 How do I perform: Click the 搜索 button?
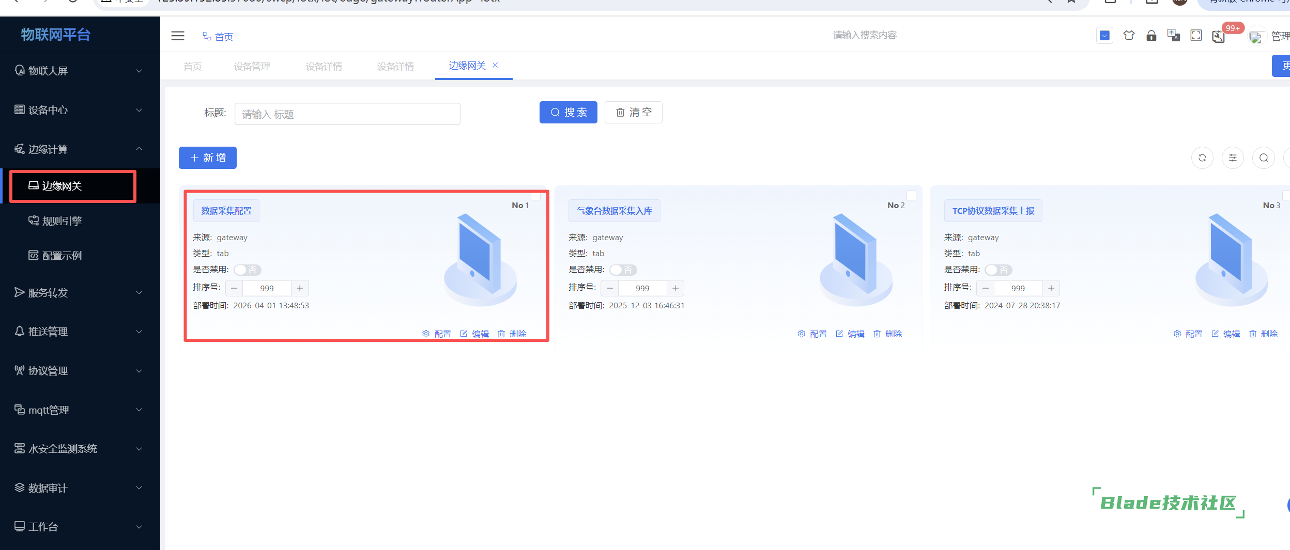pyautogui.click(x=568, y=113)
